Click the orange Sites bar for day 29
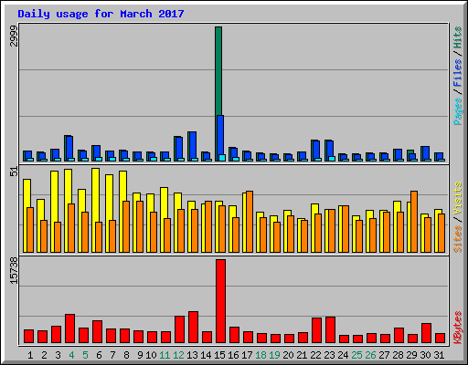 [414, 222]
